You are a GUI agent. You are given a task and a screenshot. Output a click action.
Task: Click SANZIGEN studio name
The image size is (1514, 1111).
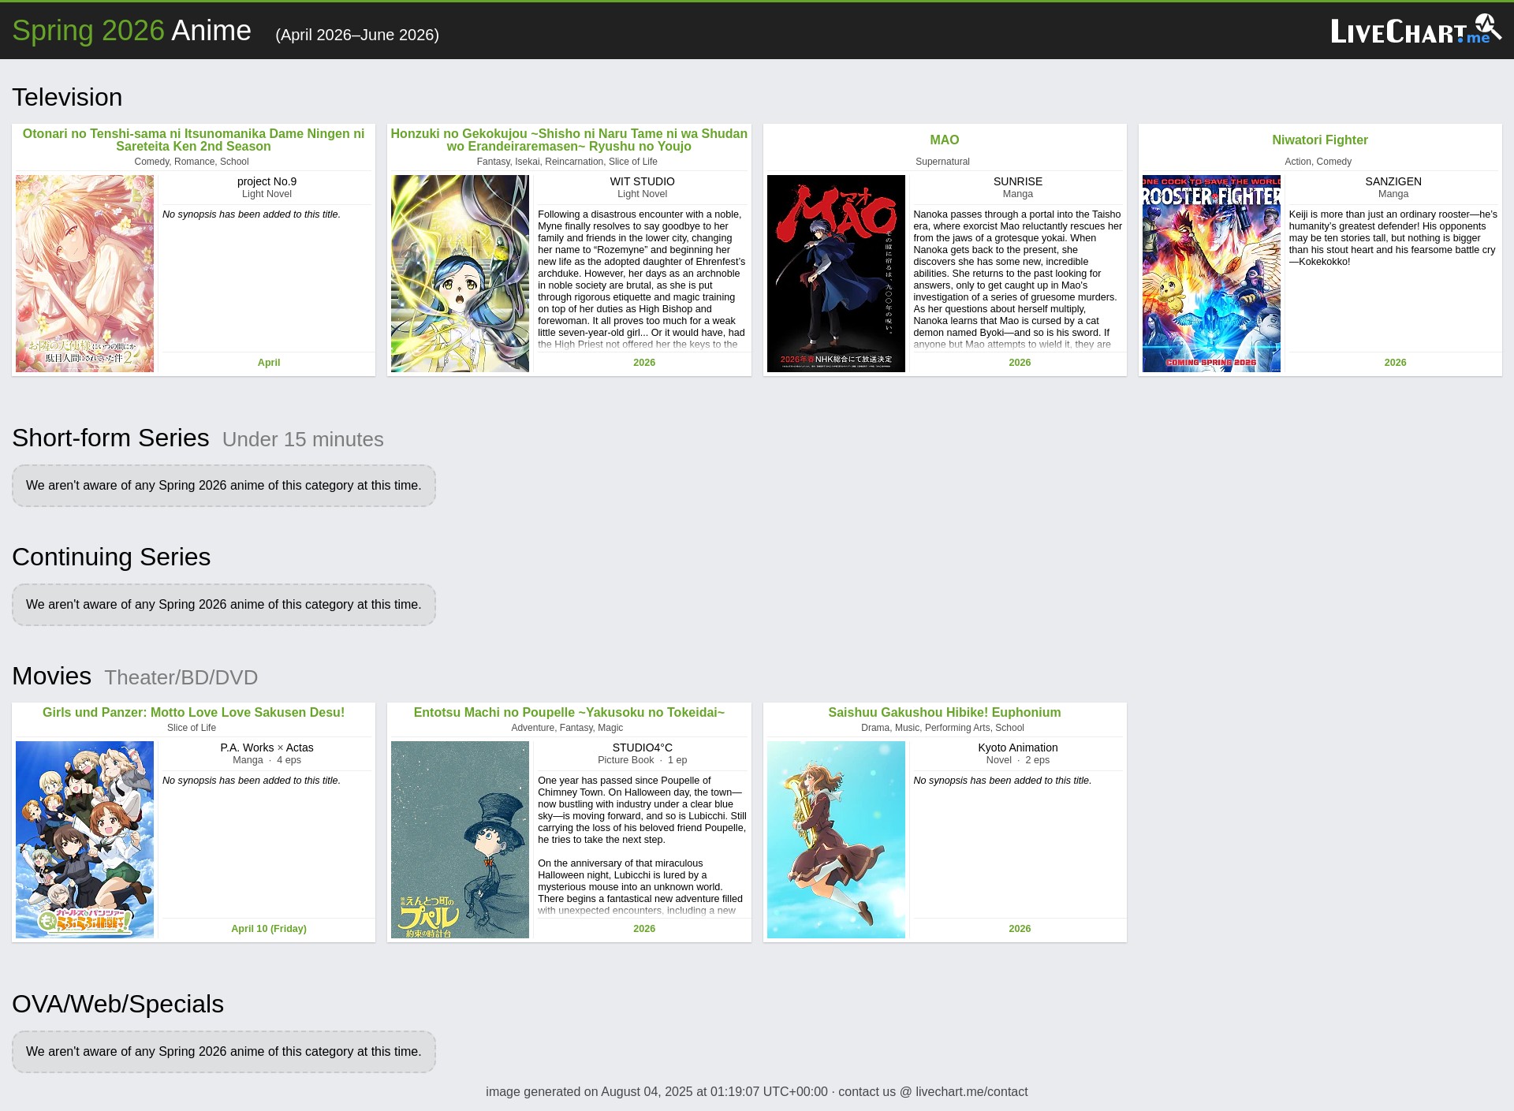click(1393, 181)
